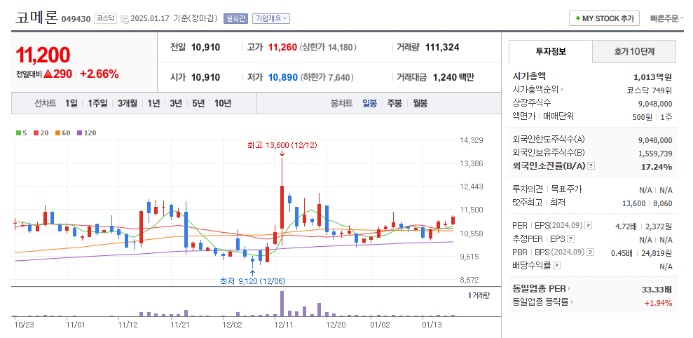Open help icon beside 외국인소진율(B/A)
The height and width of the screenshot is (338, 693).
[591, 166]
